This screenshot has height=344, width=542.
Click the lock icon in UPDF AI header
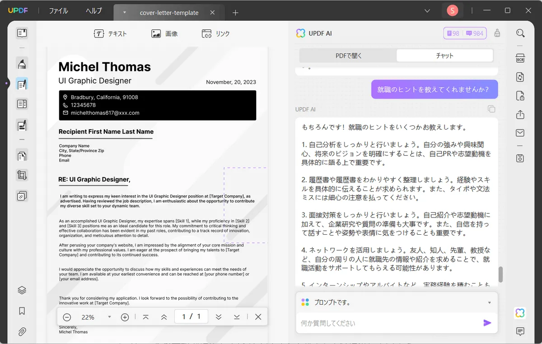[497, 33]
